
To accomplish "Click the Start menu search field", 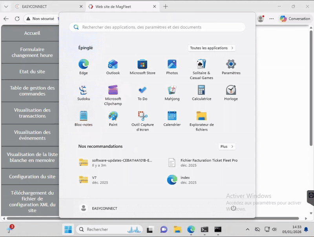I will (157, 27).
